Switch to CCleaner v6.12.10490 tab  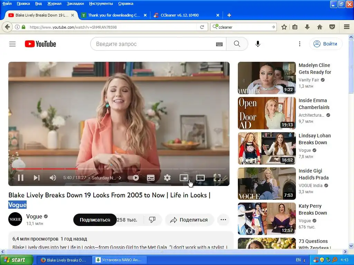[x=179, y=15]
